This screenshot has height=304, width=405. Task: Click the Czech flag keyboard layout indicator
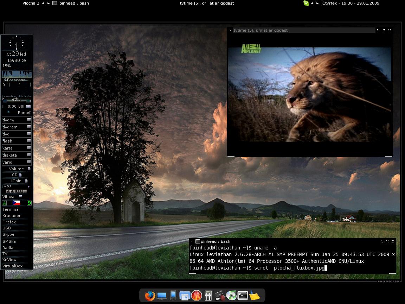17,203
